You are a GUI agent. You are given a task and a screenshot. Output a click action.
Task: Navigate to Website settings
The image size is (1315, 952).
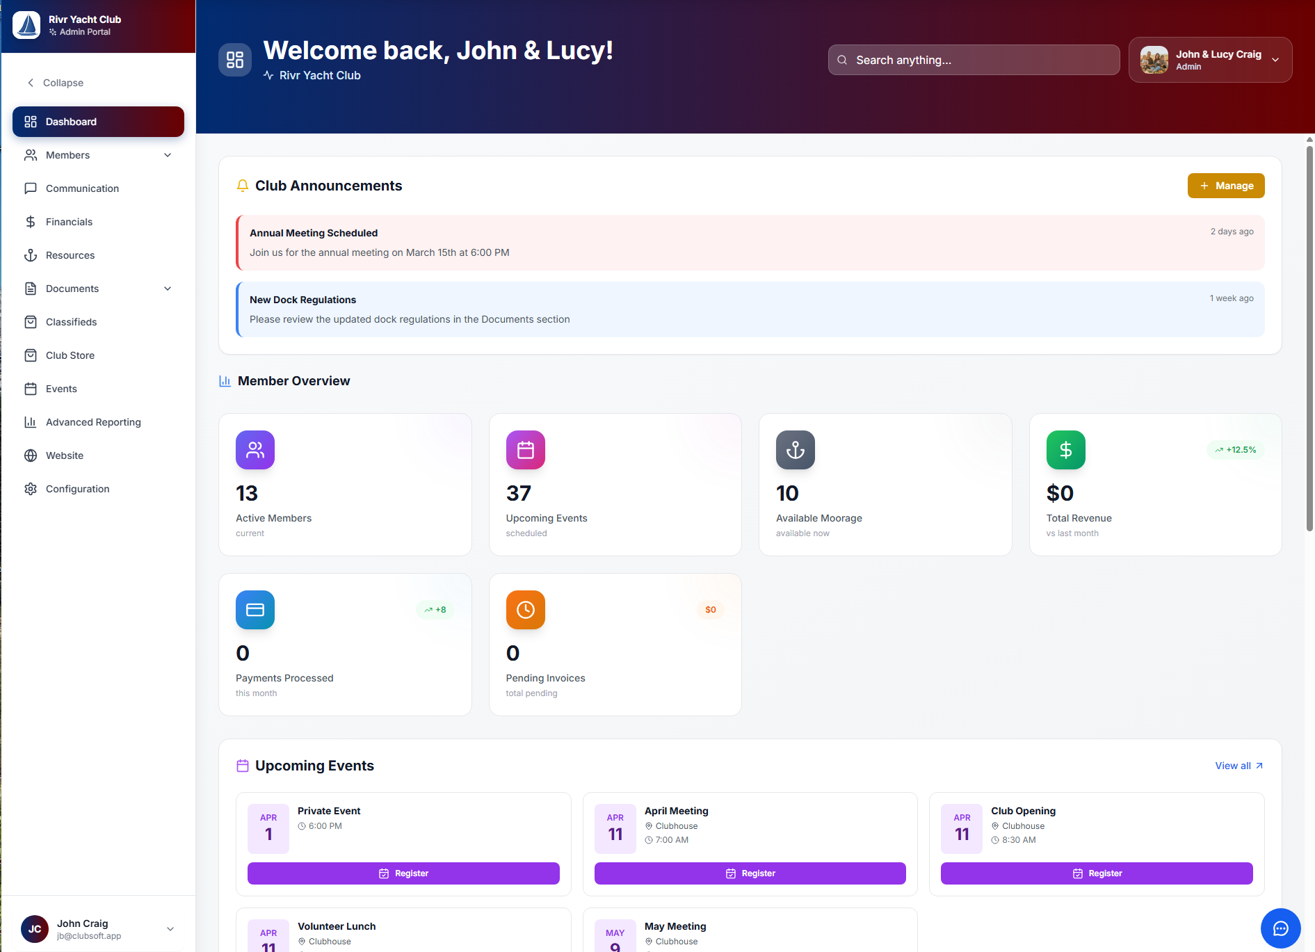coord(98,455)
